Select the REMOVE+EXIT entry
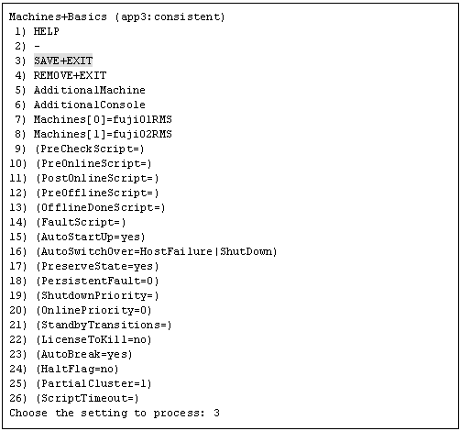The image size is (460, 431). coord(70,75)
